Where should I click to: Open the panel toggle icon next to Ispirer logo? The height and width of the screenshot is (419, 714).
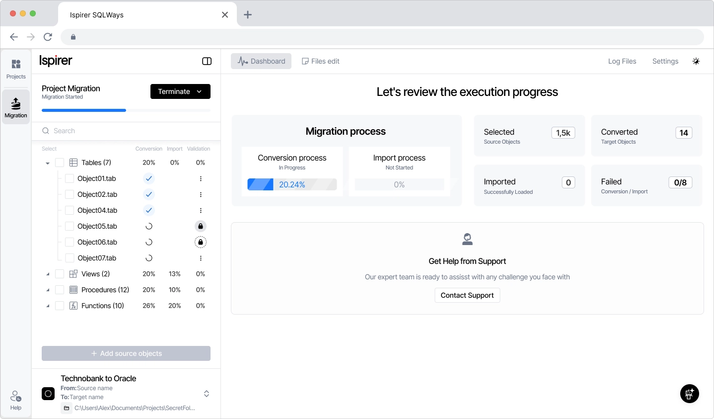(207, 61)
